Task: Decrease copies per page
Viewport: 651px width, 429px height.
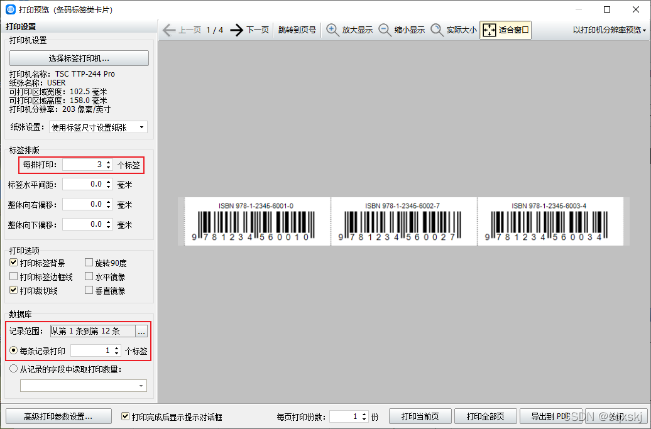Action: pyautogui.click(x=364, y=419)
